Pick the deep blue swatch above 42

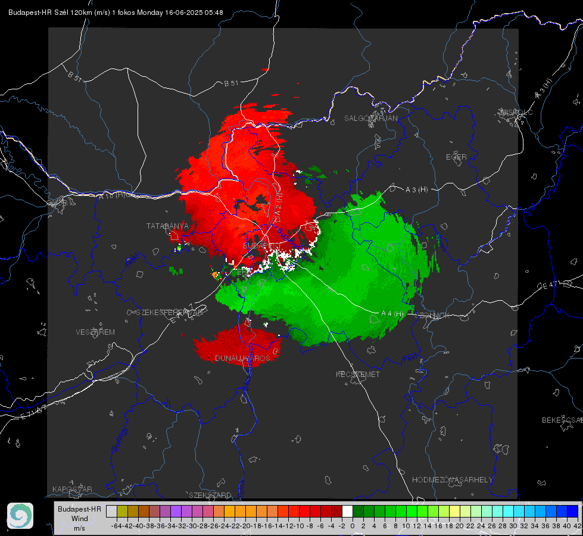click(x=573, y=511)
